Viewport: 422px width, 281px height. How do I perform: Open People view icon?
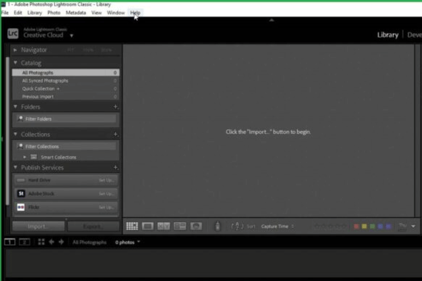[196, 226]
